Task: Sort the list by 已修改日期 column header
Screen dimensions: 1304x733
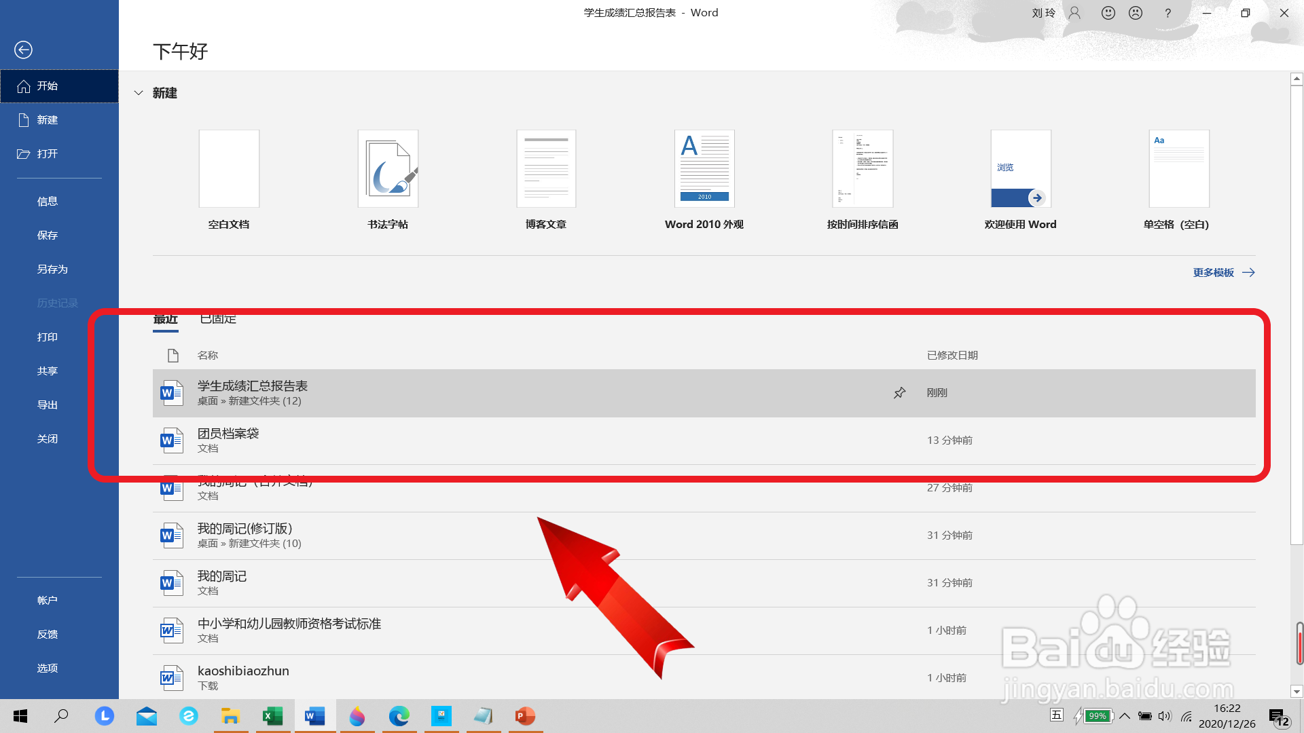Action: click(952, 356)
